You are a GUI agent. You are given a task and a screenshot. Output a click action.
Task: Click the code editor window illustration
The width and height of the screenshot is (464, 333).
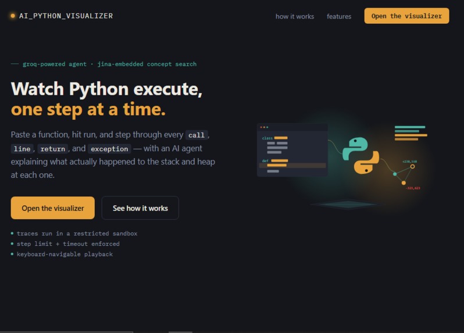[292, 150]
